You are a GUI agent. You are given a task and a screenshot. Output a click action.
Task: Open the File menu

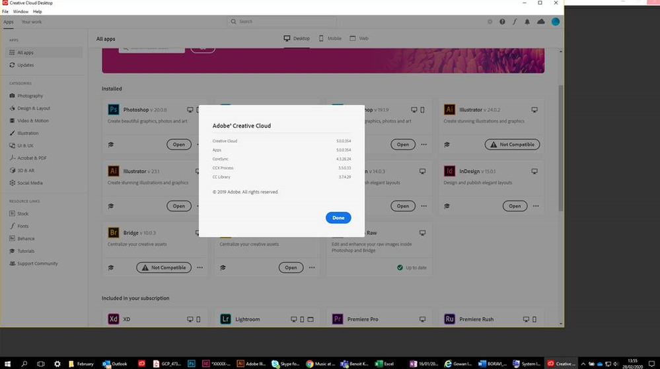pyautogui.click(x=5, y=11)
